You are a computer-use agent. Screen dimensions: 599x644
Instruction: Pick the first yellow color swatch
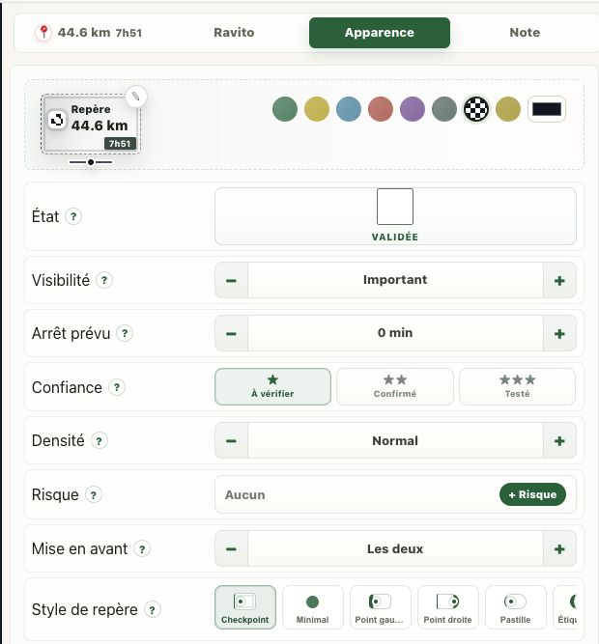click(x=317, y=109)
